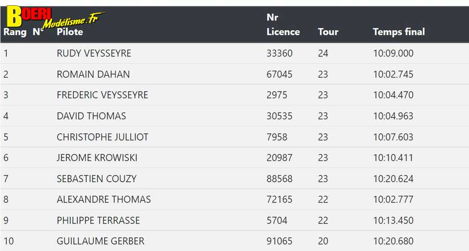Select pilot CHRISTOPHE JULLIOT
This screenshot has width=469, height=251.
(x=103, y=137)
